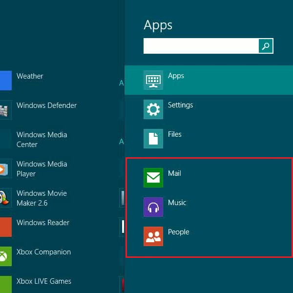Click the purple Music headphones icon
This screenshot has height=293, width=293.
[153, 207]
